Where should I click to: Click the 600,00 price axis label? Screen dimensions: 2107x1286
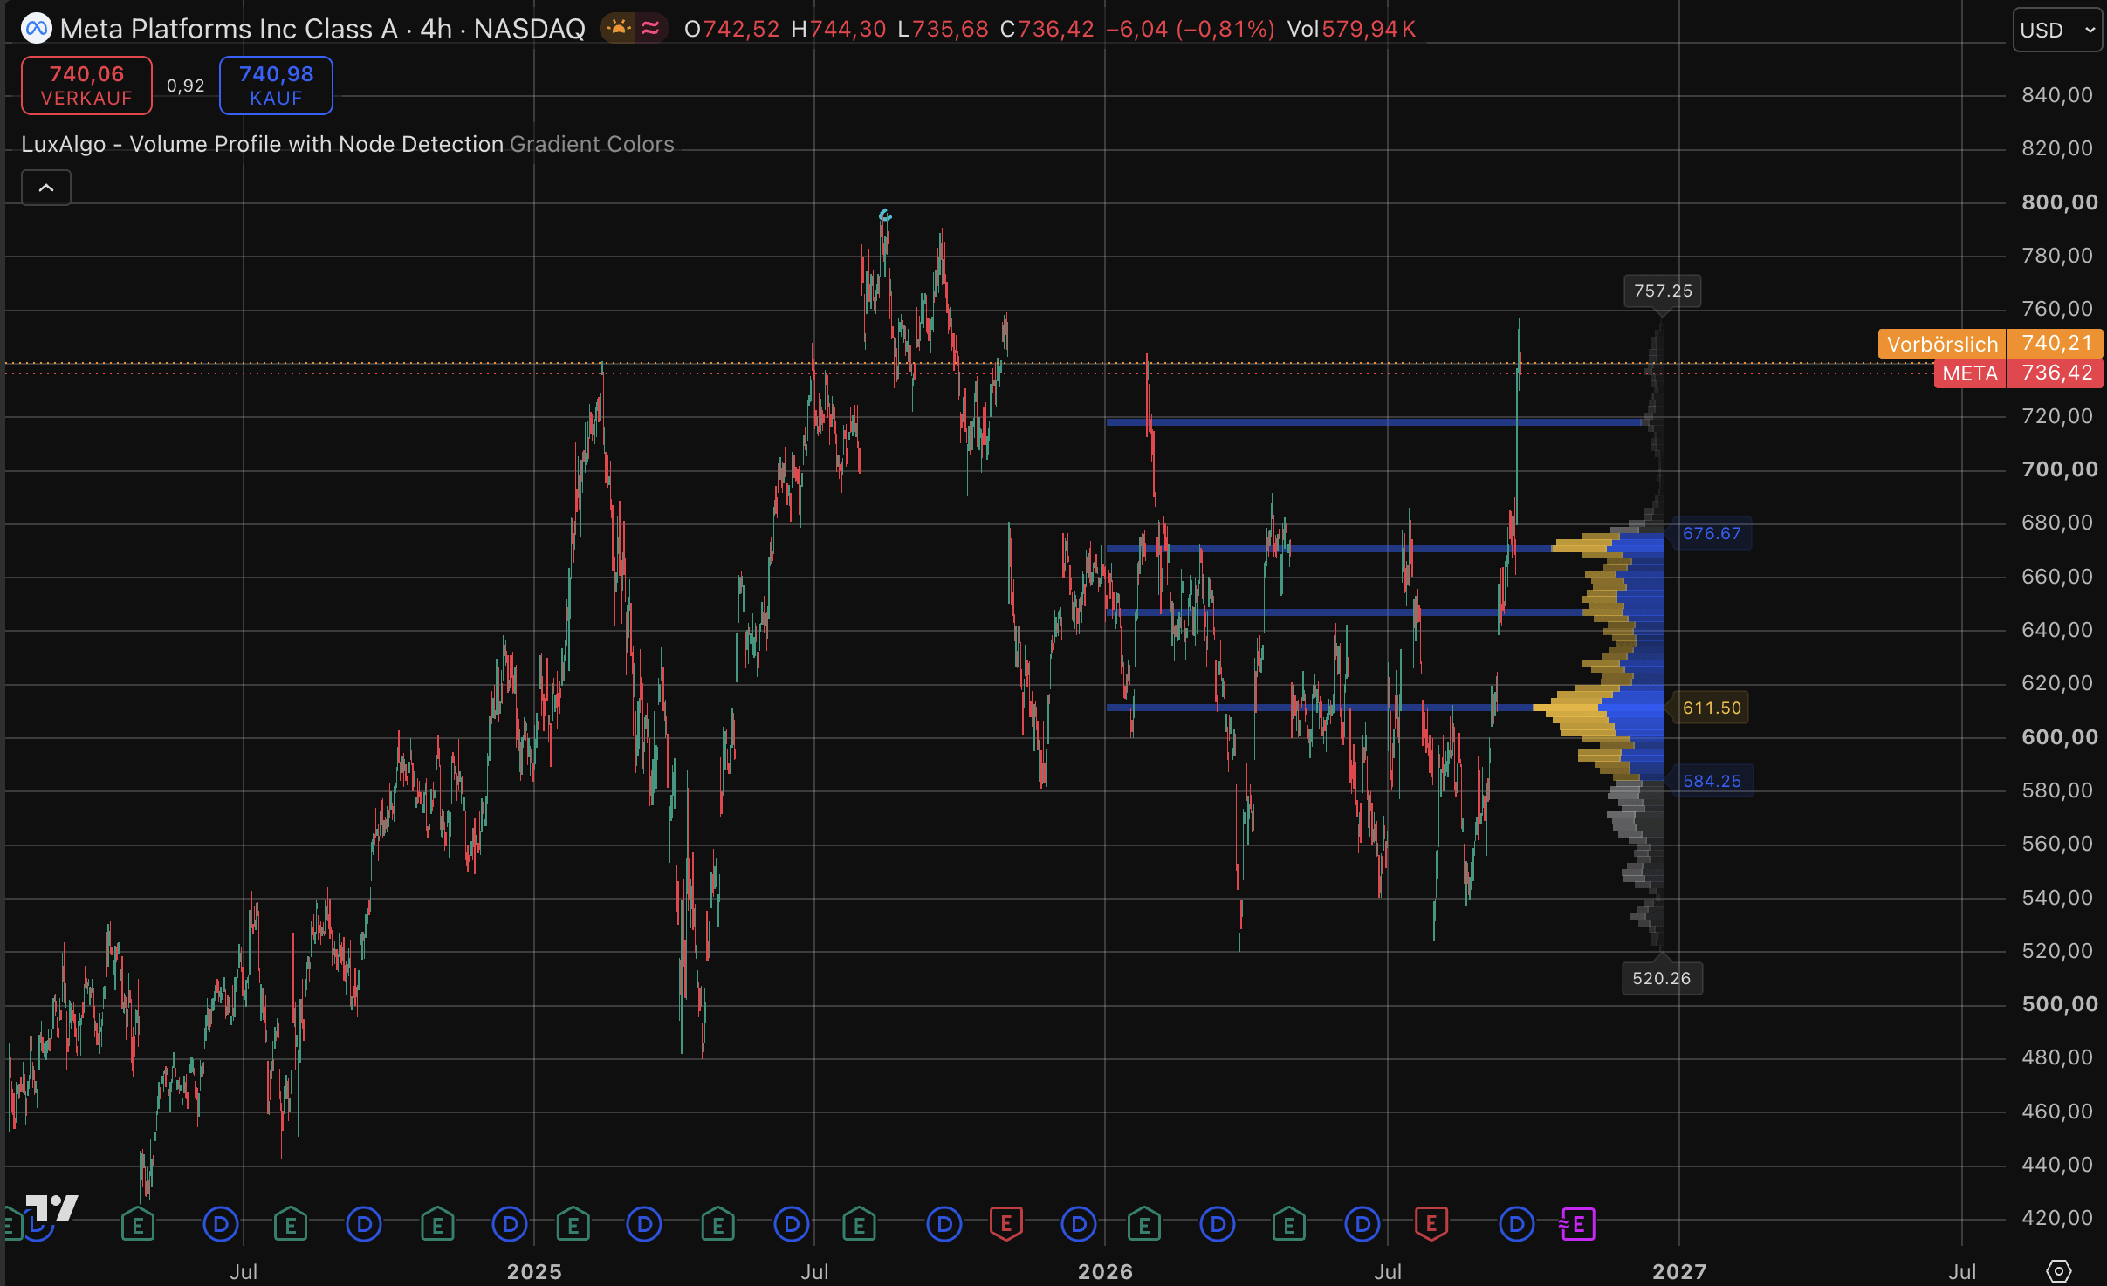(x=2060, y=737)
